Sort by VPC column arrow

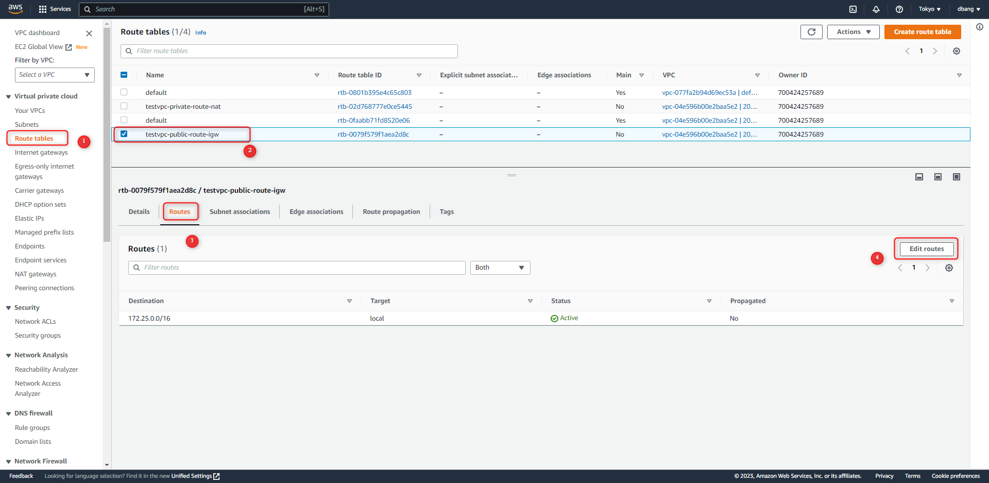click(757, 75)
